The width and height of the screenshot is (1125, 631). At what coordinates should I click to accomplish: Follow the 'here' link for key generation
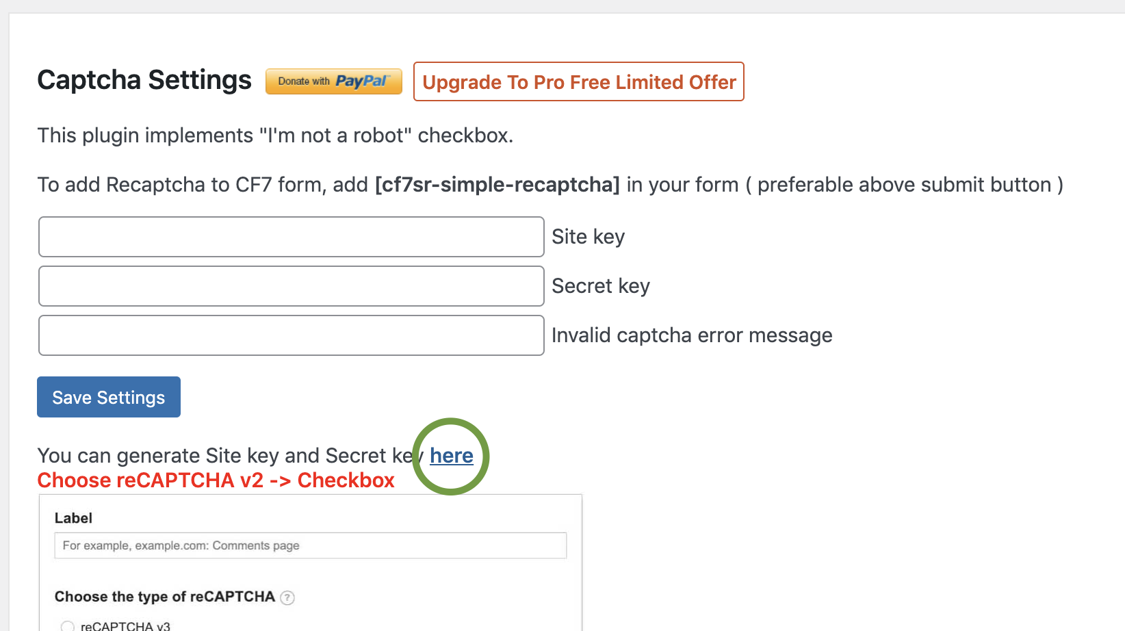(x=452, y=456)
